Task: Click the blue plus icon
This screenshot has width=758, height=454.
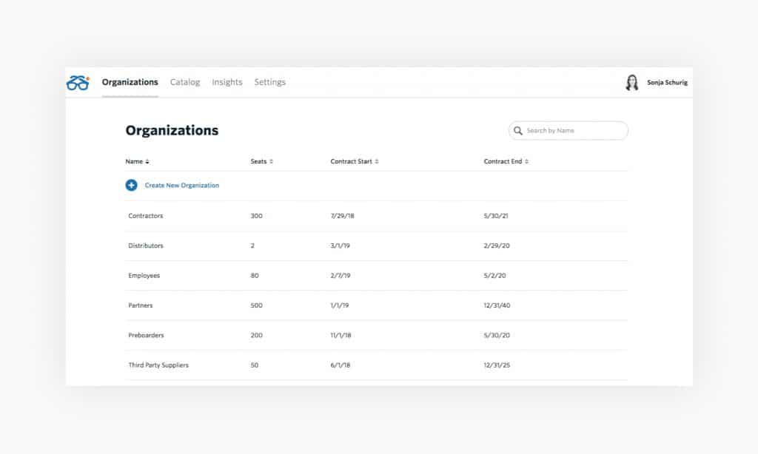Action: tap(131, 185)
